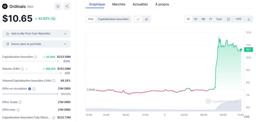Click the 68.28% ratio value
This screenshot has height=122, width=256.
[65, 81]
